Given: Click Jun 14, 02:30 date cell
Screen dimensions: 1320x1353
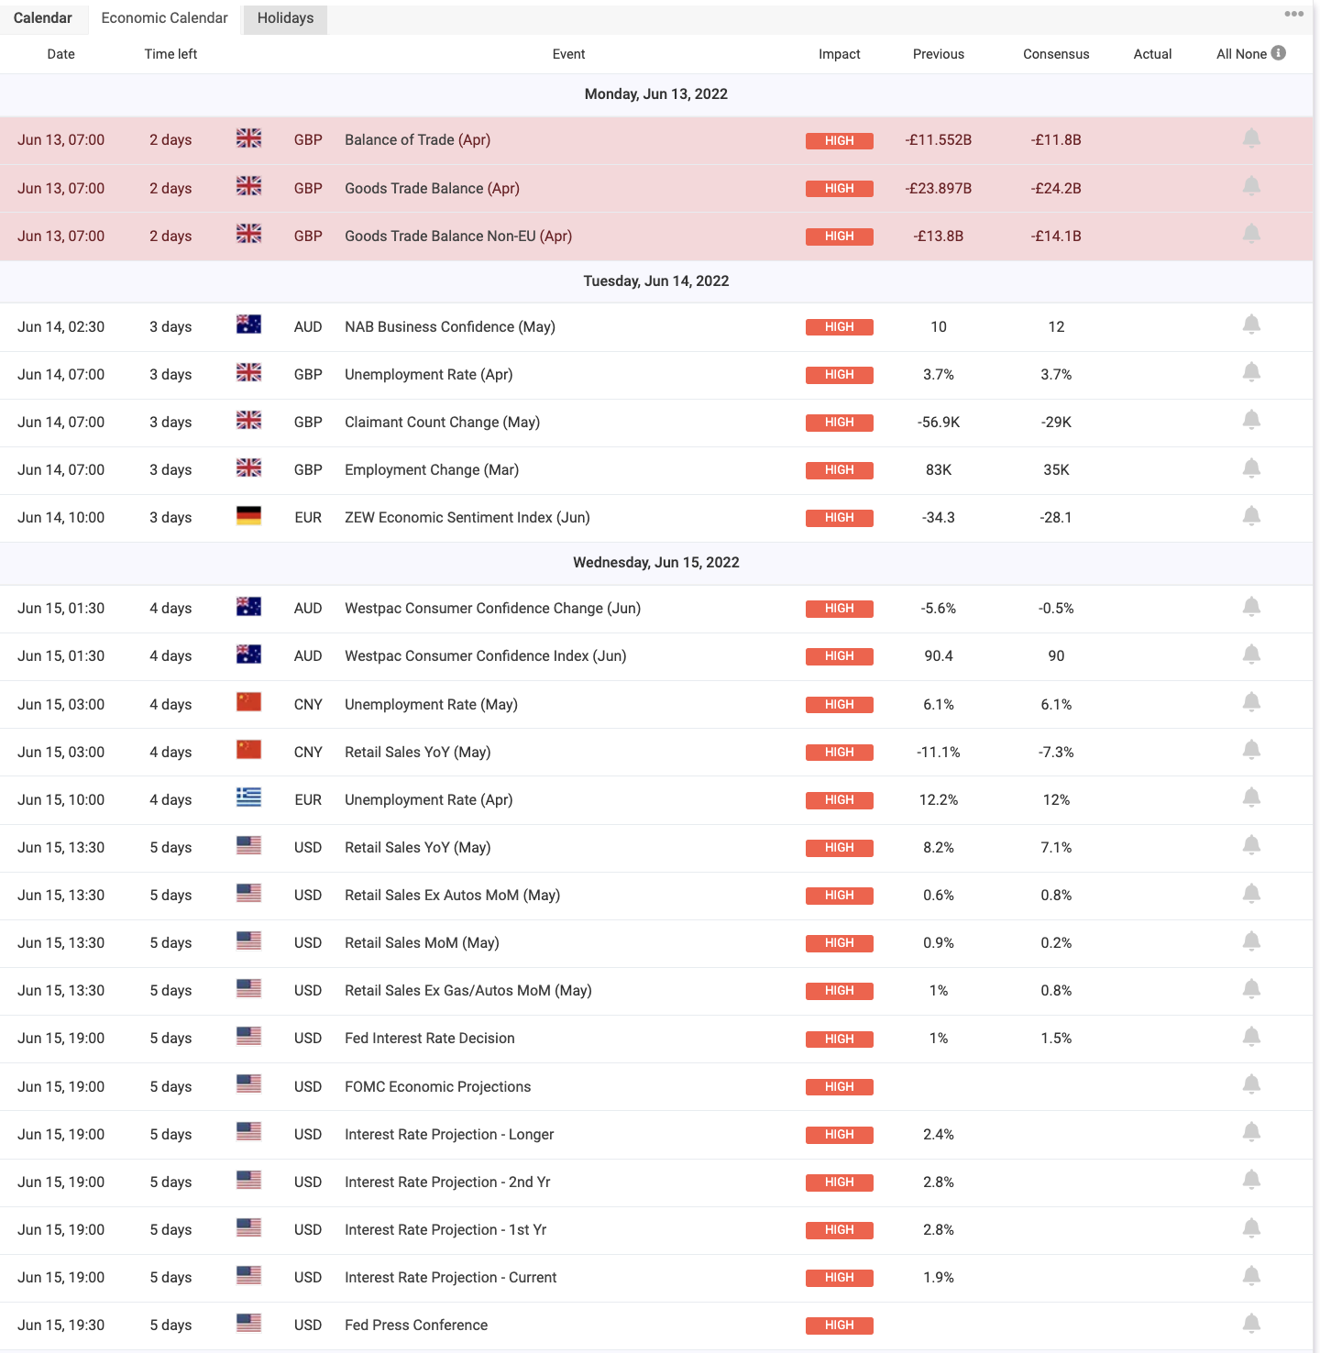Looking at the screenshot, I should tap(61, 326).
